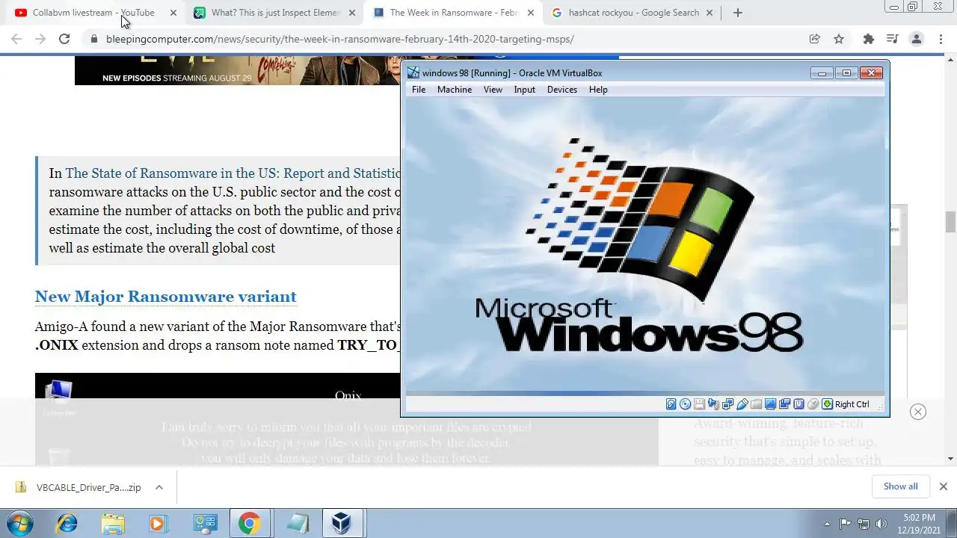Open the VirtualBox Help menu

598,90
